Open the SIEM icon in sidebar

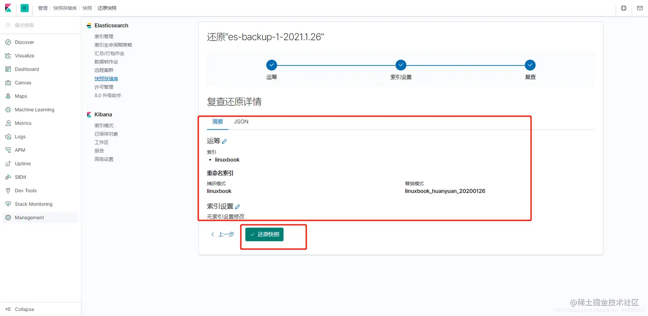[x=8, y=177]
